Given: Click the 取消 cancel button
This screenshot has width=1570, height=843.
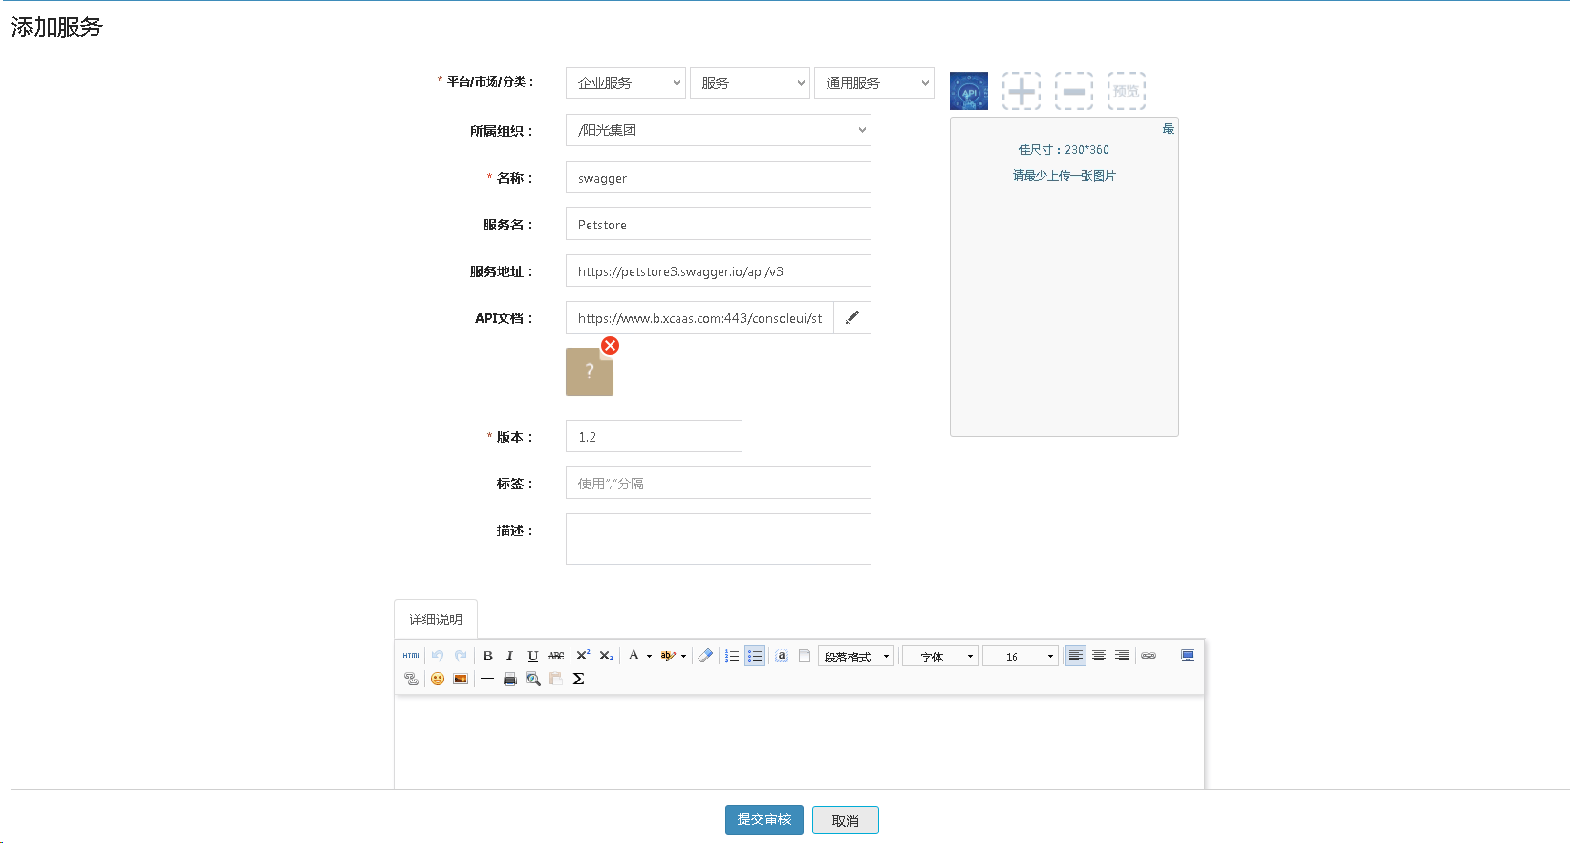Looking at the screenshot, I should (845, 820).
